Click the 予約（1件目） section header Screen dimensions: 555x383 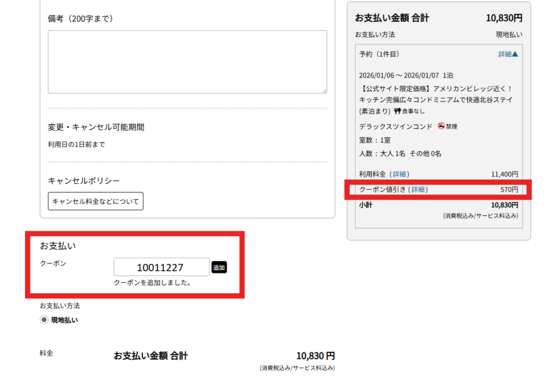(379, 54)
